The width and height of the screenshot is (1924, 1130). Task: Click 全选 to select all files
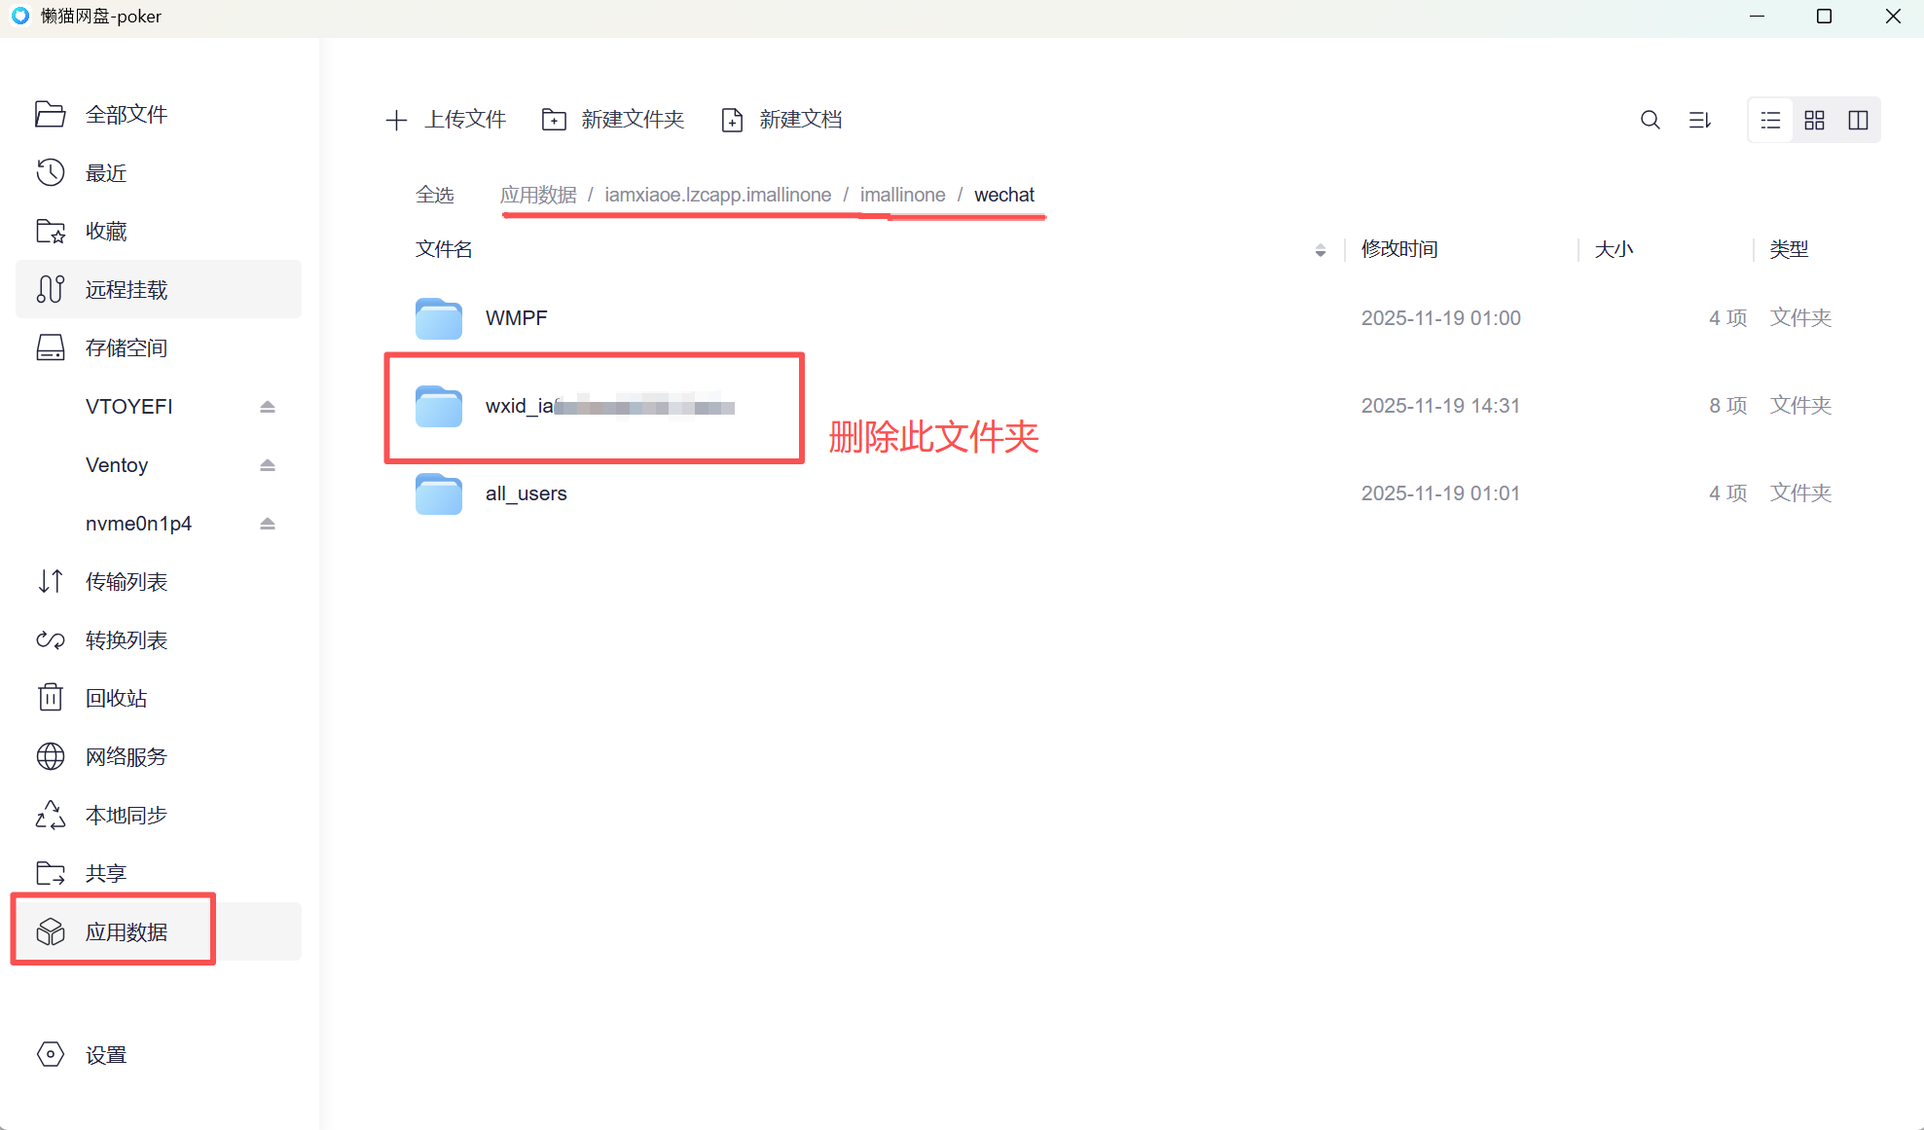434,195
